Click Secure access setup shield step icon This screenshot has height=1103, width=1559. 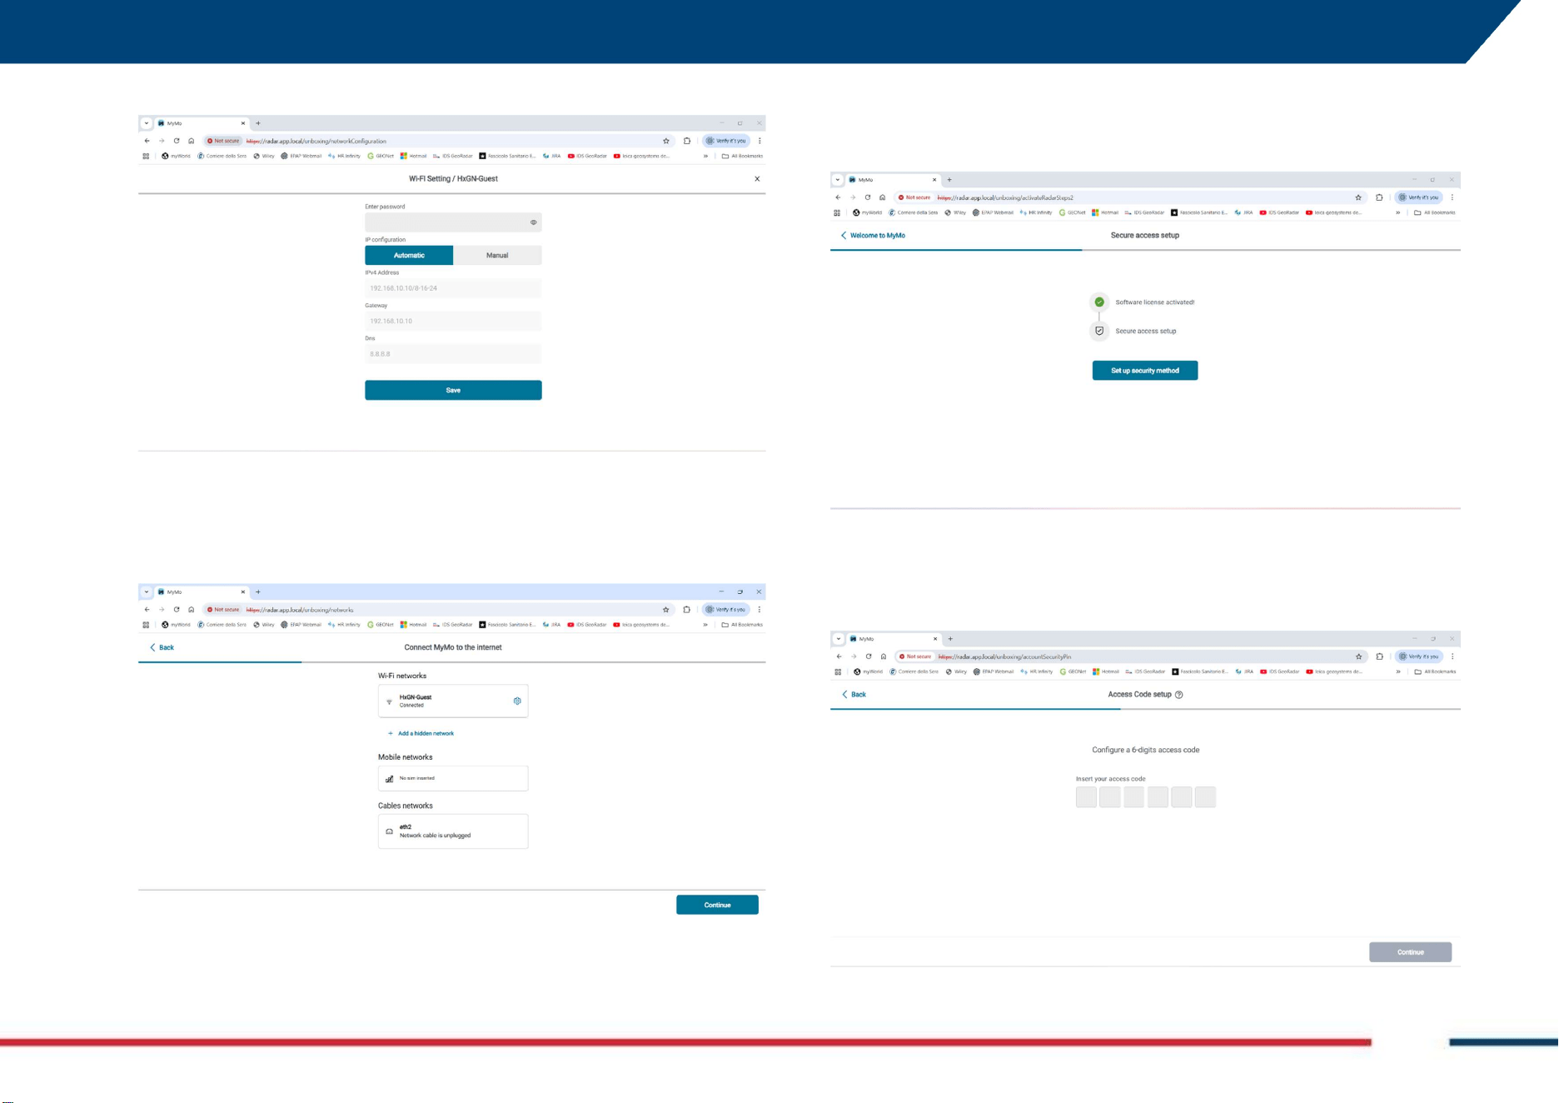coord(1099,331)
